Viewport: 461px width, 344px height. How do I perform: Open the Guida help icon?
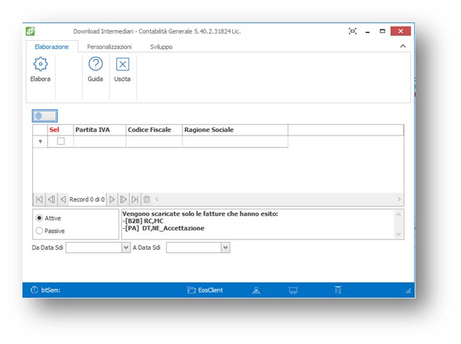[95, 64]
